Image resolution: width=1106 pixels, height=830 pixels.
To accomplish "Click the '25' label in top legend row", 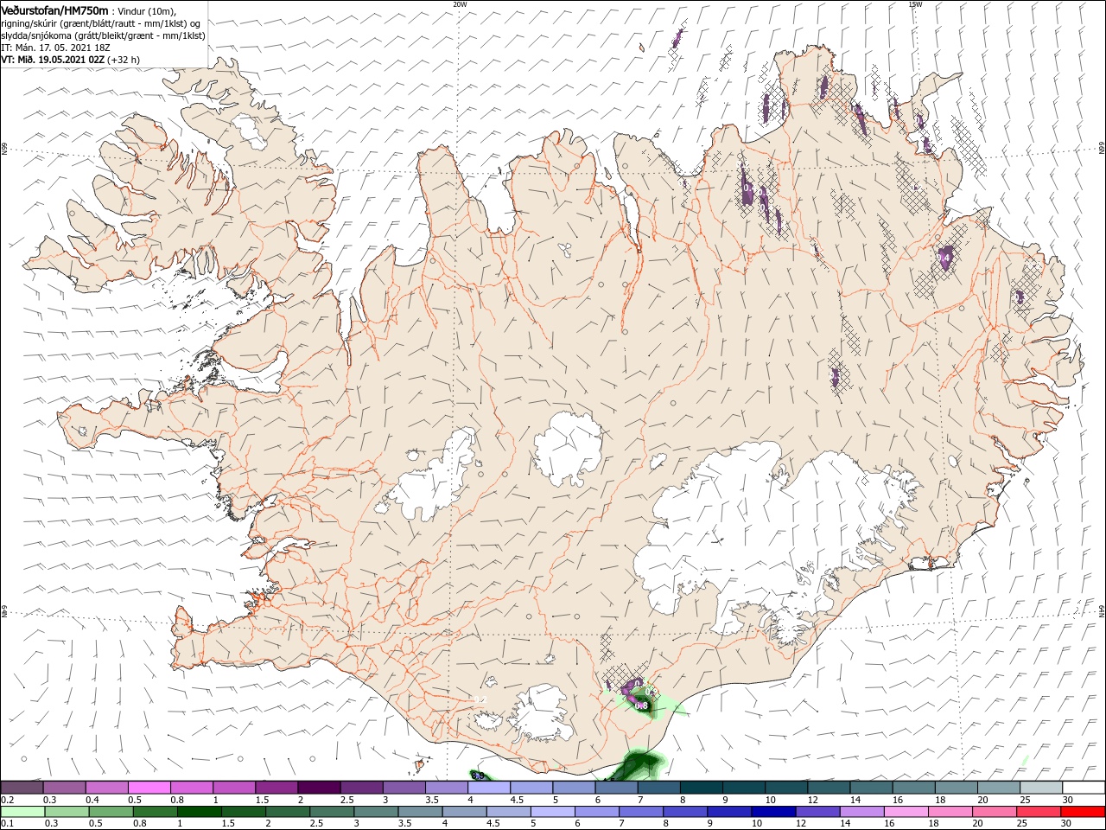I will click(x=1024, y=800).
